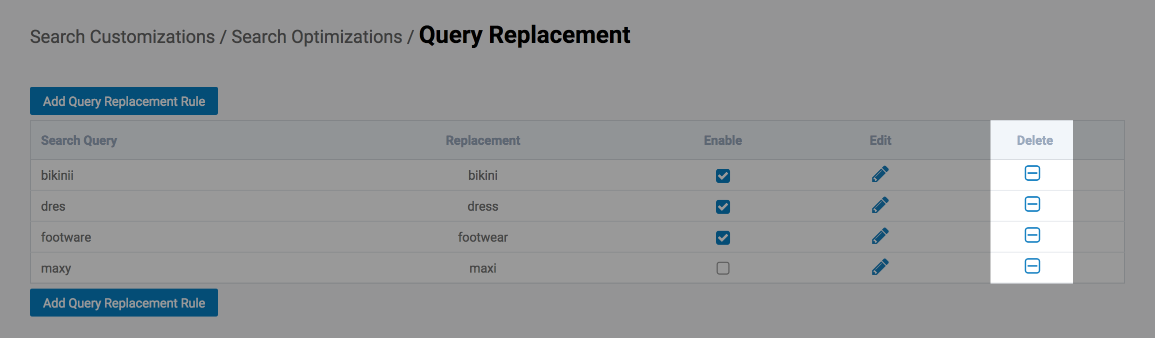Delete the footware replacement rule
The height and width of the screenshot is (338, 1155).
coord(1032,235)
